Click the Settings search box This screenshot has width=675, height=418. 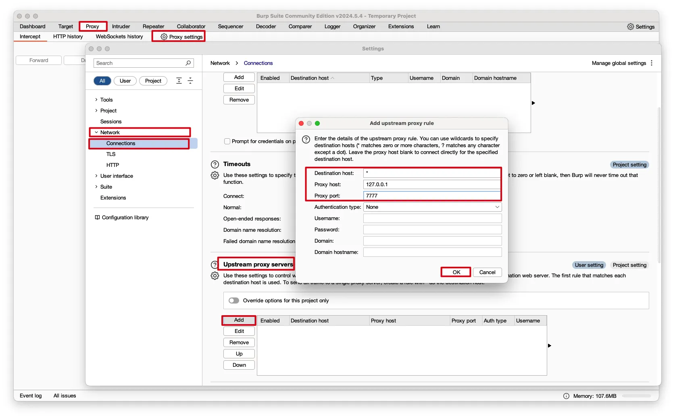pyautogui.click(x=144, y=63)
